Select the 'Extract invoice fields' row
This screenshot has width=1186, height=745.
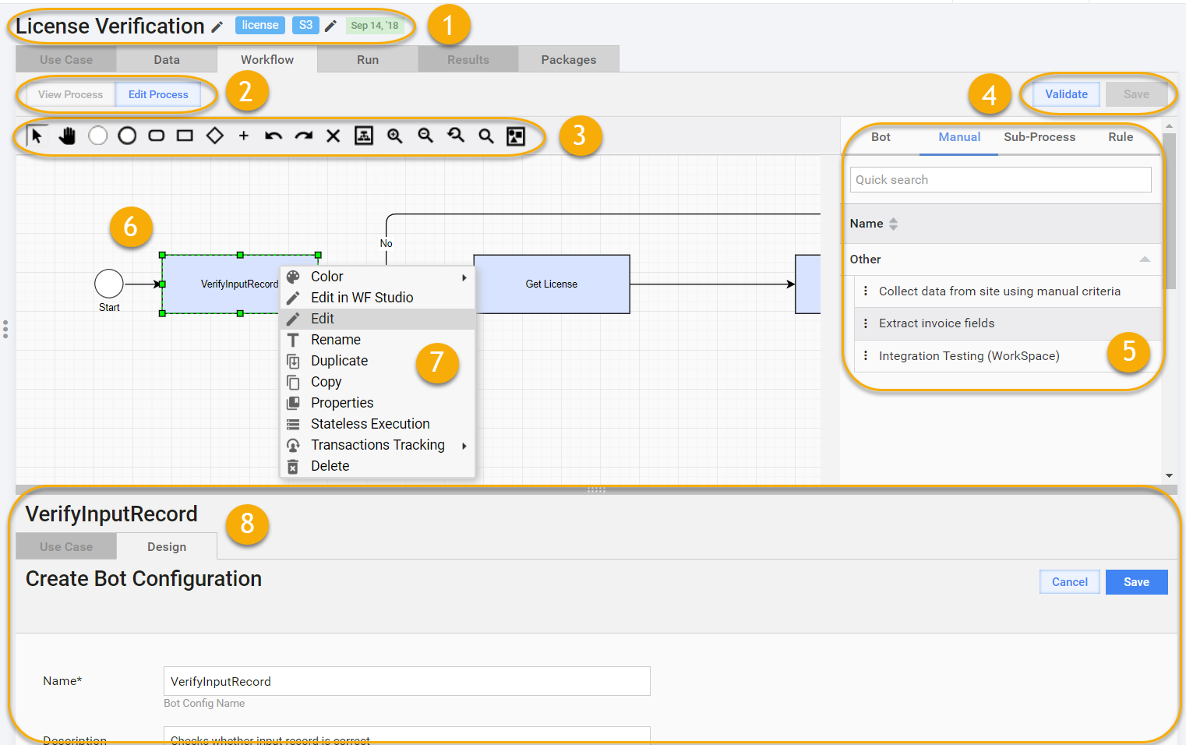[x=1008, y=323]
